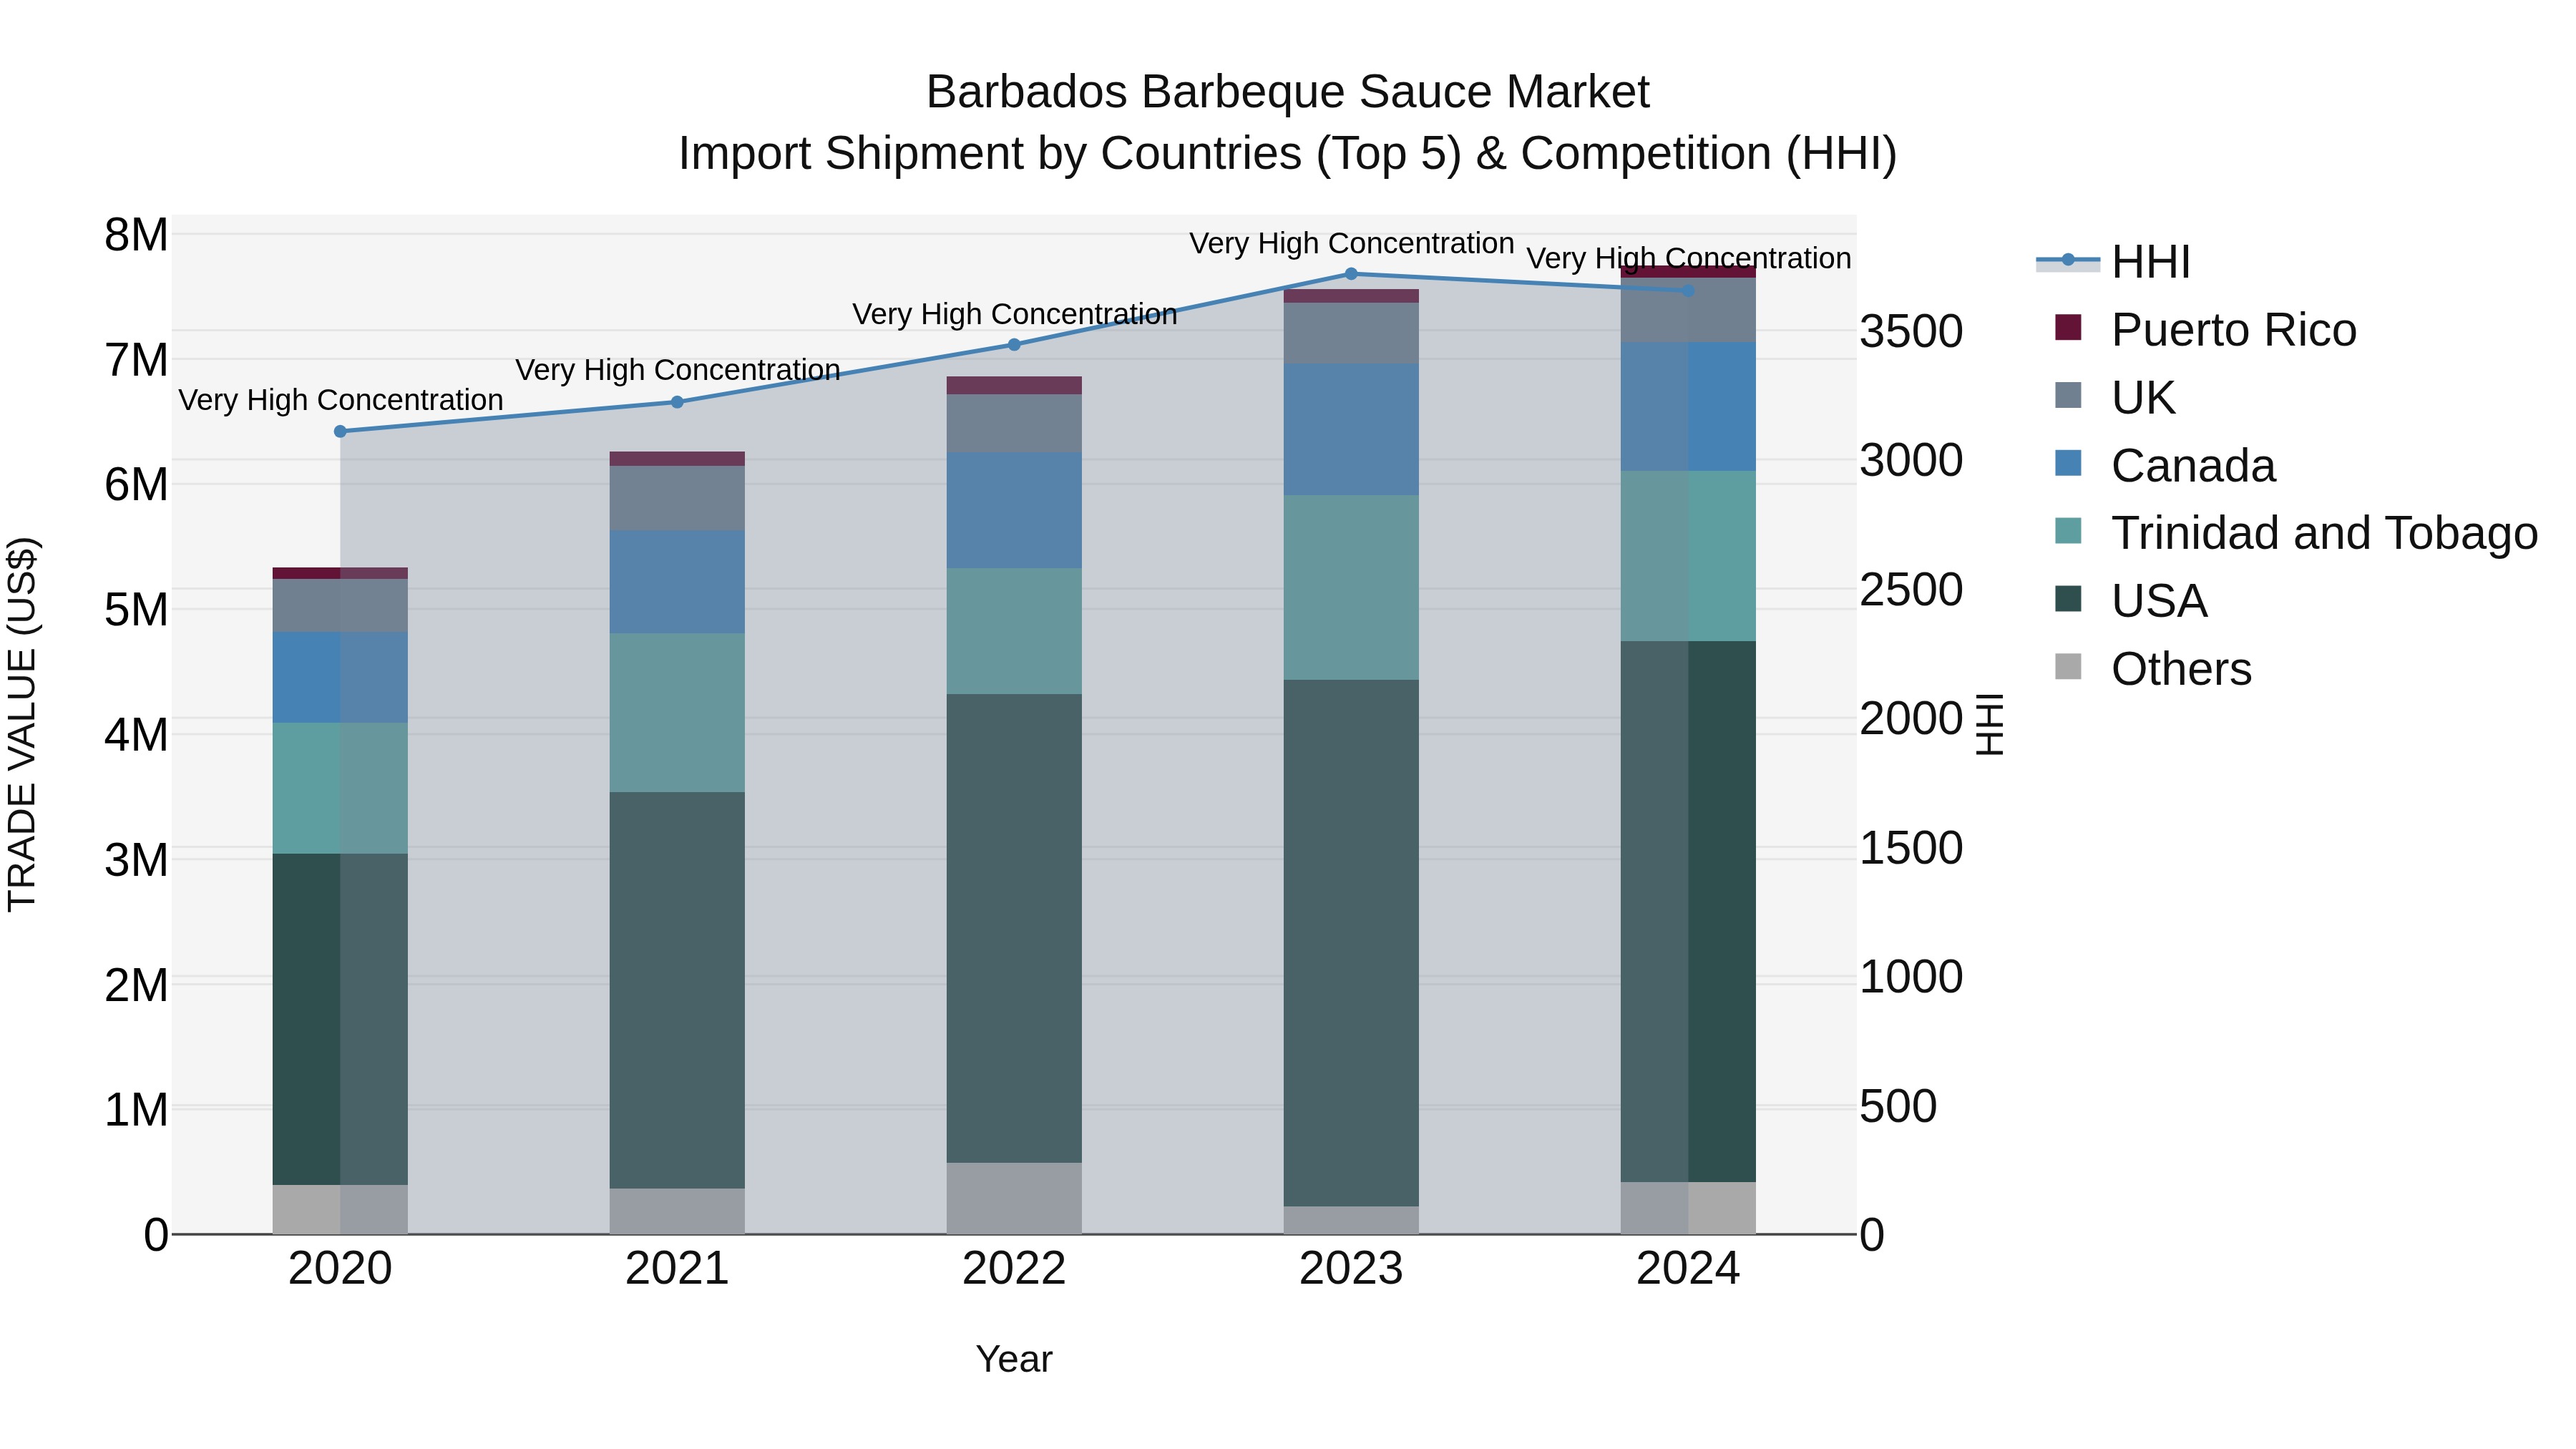2576x1449 pixels.
Task: Click the 8M tick on trade value axis
Action: tap(136, 235)
